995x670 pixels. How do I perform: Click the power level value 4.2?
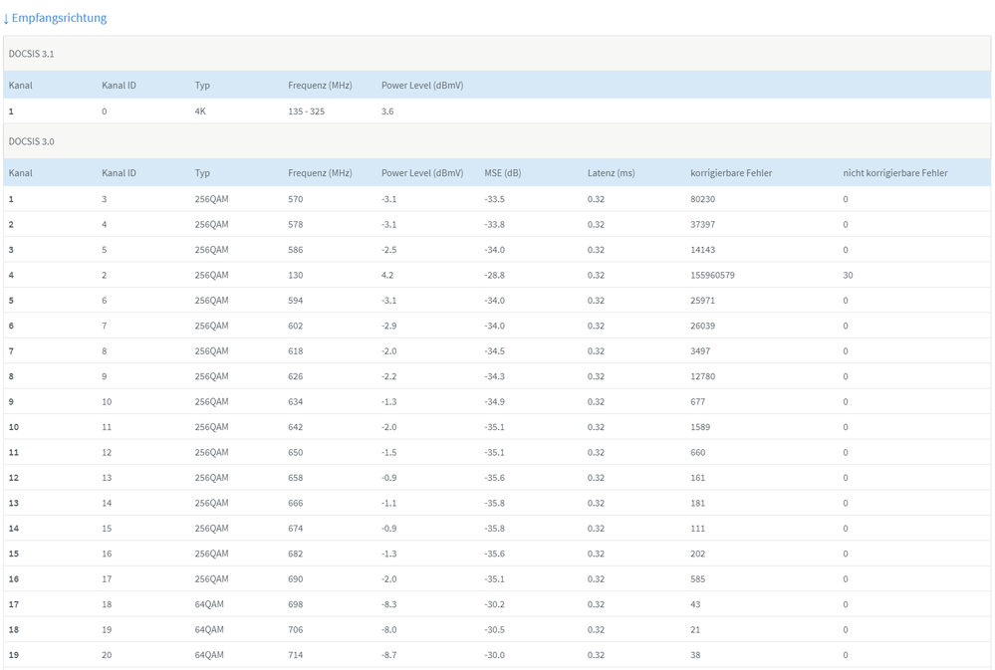[387, 276]
